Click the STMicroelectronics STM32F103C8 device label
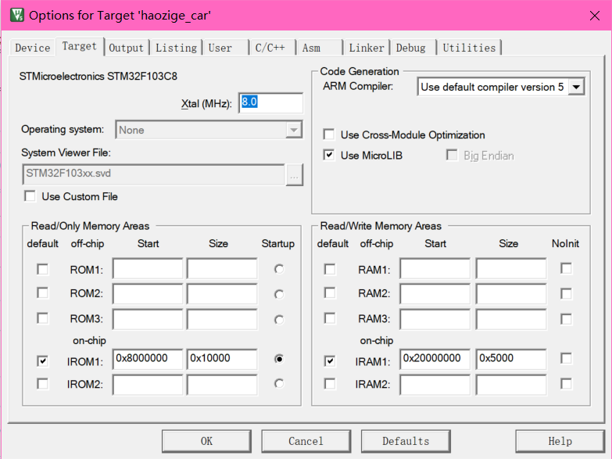 [x=98, y=76]
